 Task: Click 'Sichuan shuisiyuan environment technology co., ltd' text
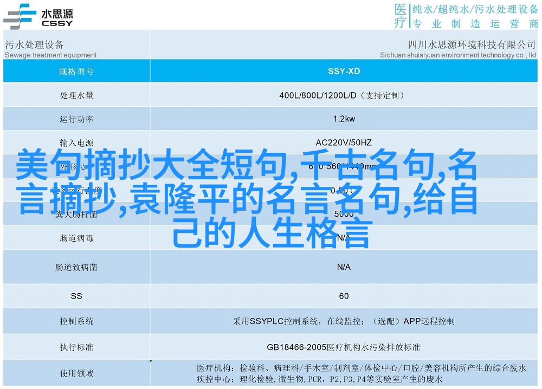pyautogui.click(x=458, y=55)
